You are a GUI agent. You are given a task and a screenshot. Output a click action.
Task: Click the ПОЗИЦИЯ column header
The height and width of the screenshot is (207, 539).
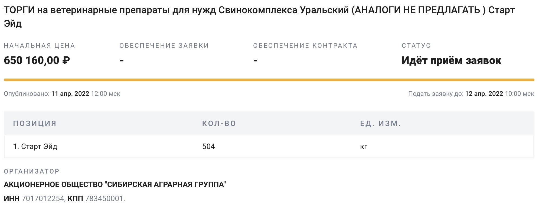click(35, 124)
